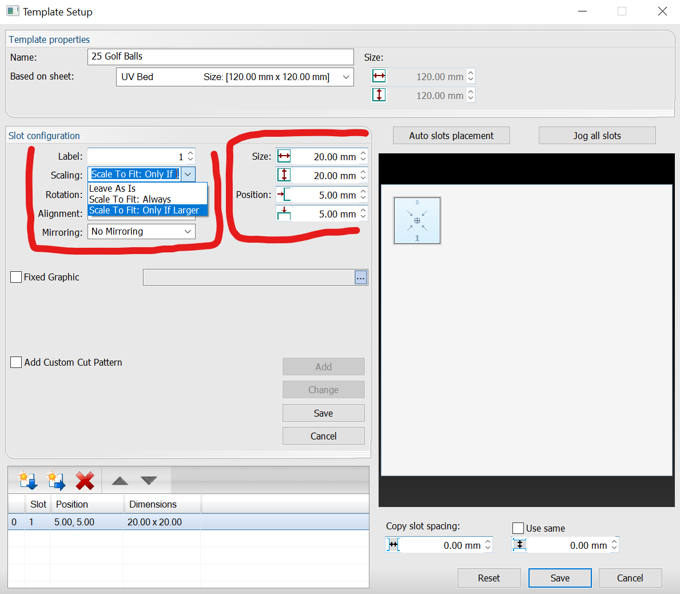Viewport: 680px width, 594px height.
Task: Browse for fixed graphic with ellipsis button
Action: (x=361, y=278)
